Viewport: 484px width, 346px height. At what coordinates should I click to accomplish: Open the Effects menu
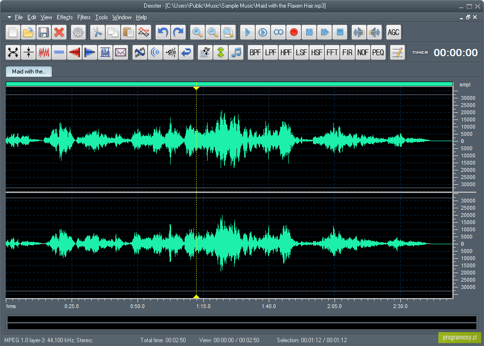(65, 17)
